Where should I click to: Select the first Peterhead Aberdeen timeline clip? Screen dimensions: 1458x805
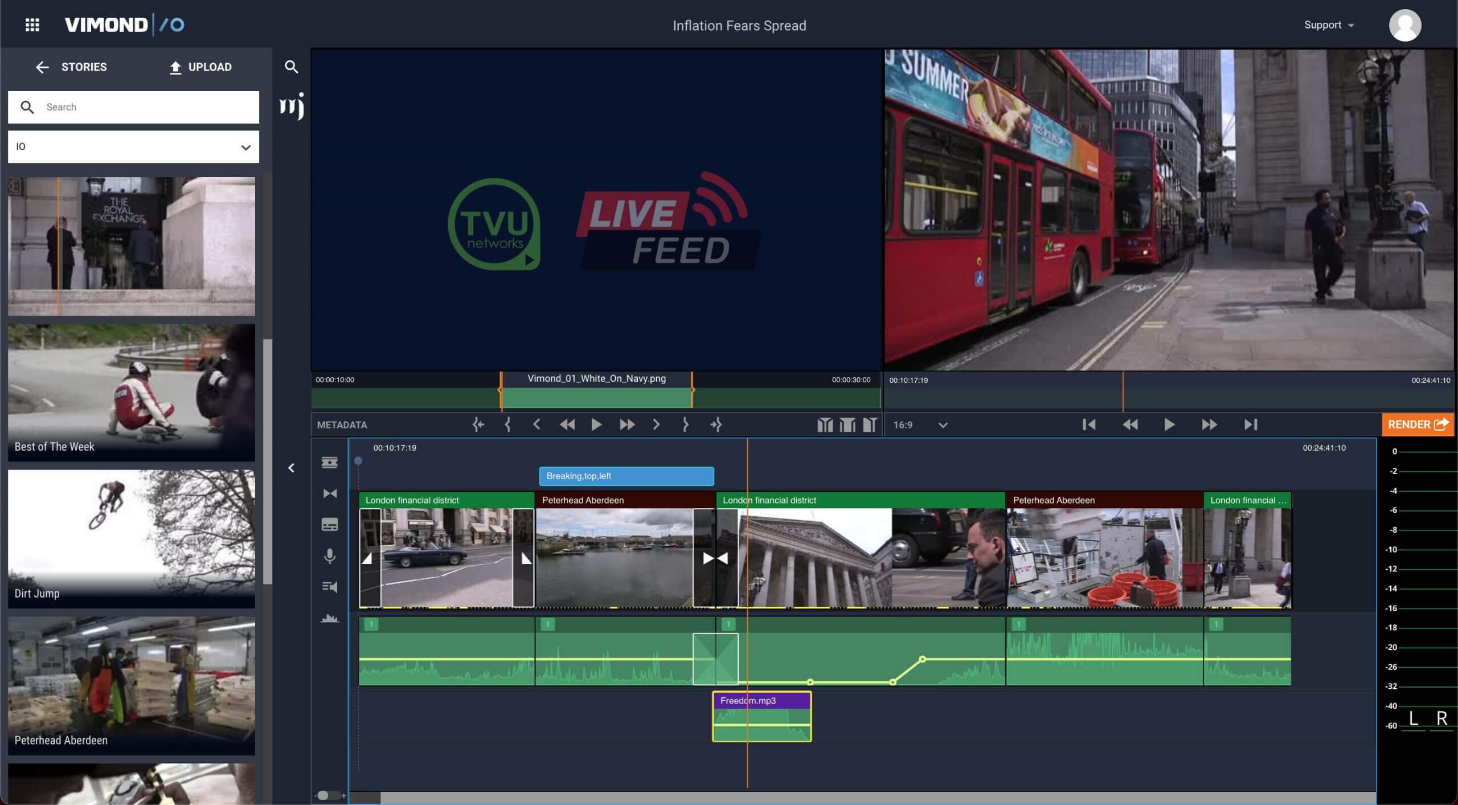(x=625, y=550)
